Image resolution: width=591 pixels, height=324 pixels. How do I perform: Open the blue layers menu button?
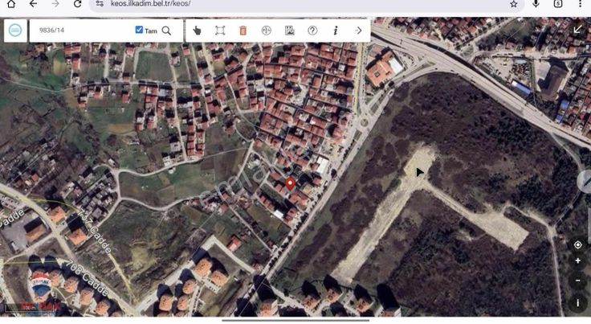coord(14,31)
